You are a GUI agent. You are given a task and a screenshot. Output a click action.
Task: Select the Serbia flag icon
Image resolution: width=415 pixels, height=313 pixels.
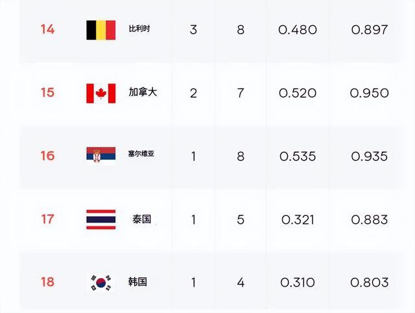[101, 156]
